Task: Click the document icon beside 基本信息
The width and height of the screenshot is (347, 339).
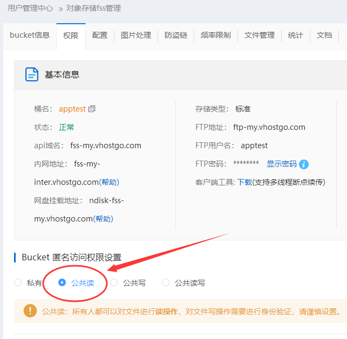Action: click(x=32, y=74)
